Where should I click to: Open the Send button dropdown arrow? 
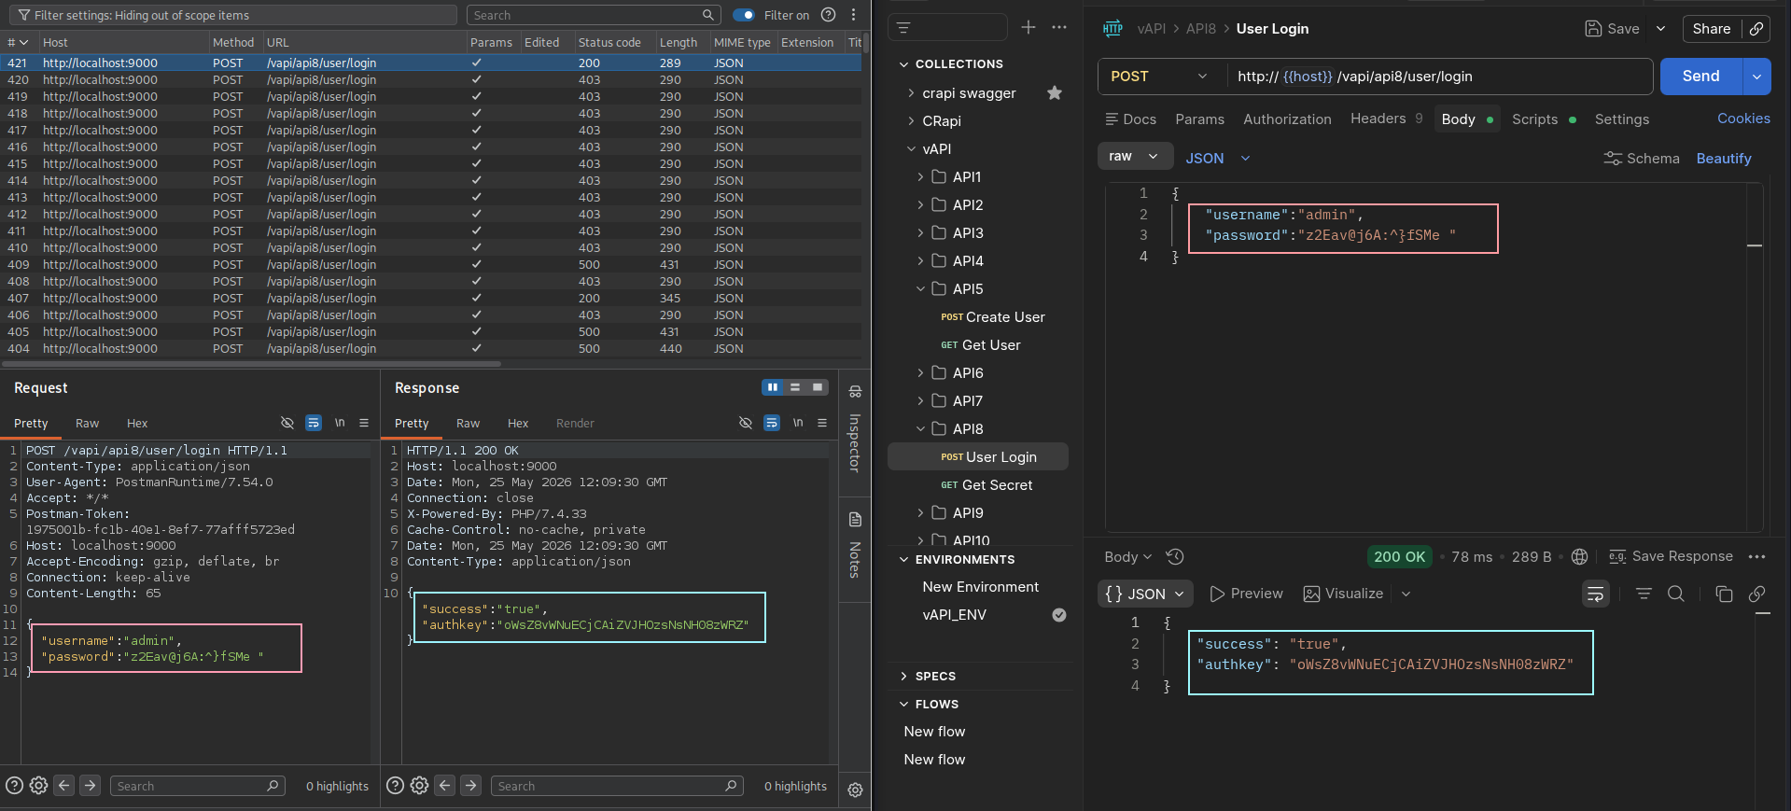click(x=1756, y=77)
